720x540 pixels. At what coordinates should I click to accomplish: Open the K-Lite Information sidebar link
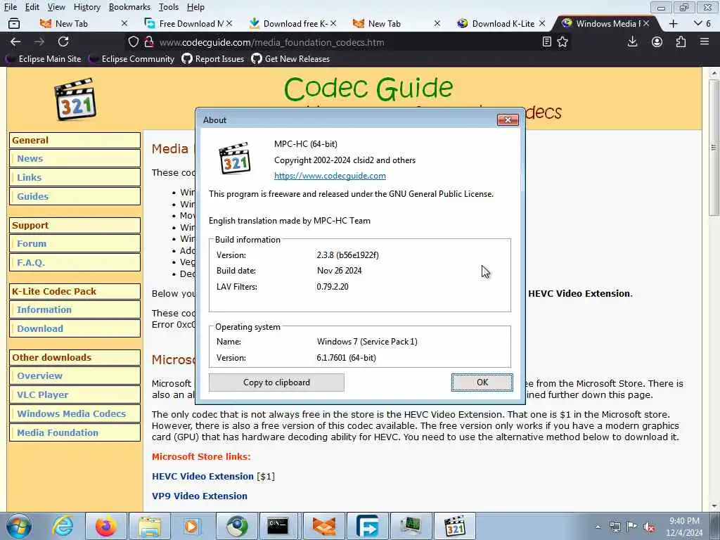point(75,310)
